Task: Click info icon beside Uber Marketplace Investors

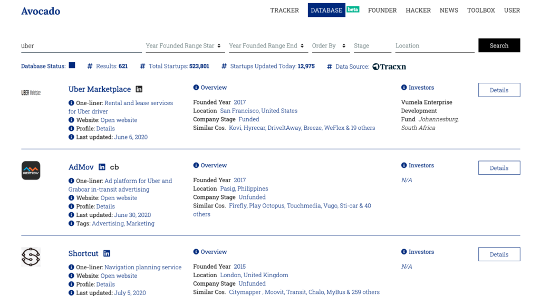Action: point(404,88)
